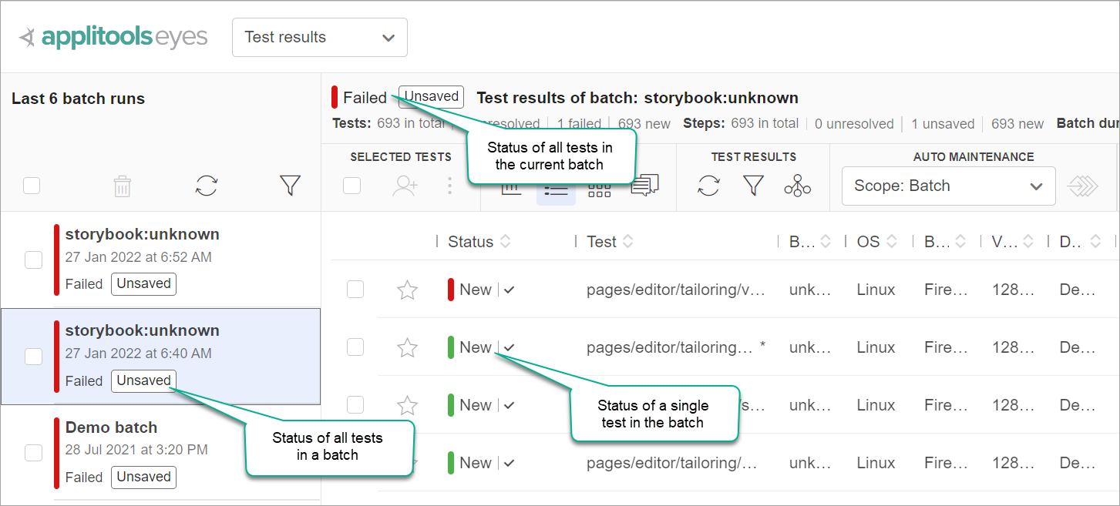This screenshot has width=1120, height=506.
Task: Open the three-dot menu under Selected Tests
Action: click(449, 185)
